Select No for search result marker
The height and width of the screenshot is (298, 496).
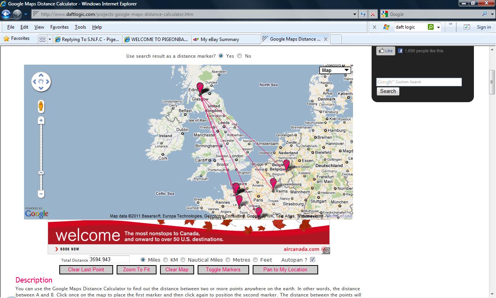(239, 56)
